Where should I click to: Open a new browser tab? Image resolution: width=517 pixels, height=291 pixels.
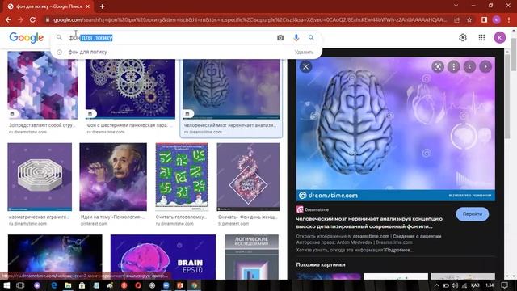click(x=102, y=6)
